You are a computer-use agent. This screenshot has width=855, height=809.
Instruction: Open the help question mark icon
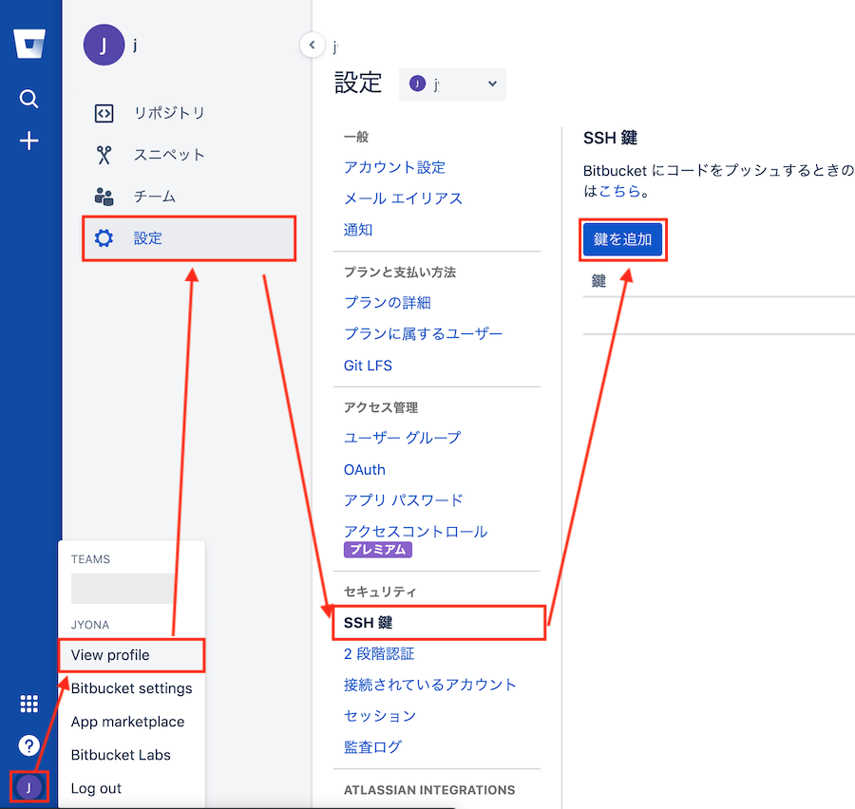pos(28,744)
